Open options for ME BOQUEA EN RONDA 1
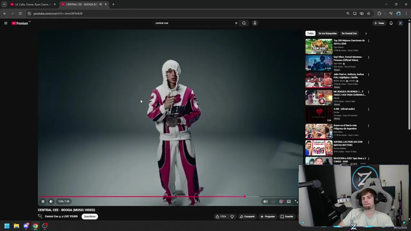Image resolution: width=411 pixels, height=231 pixels. [368, 92]
